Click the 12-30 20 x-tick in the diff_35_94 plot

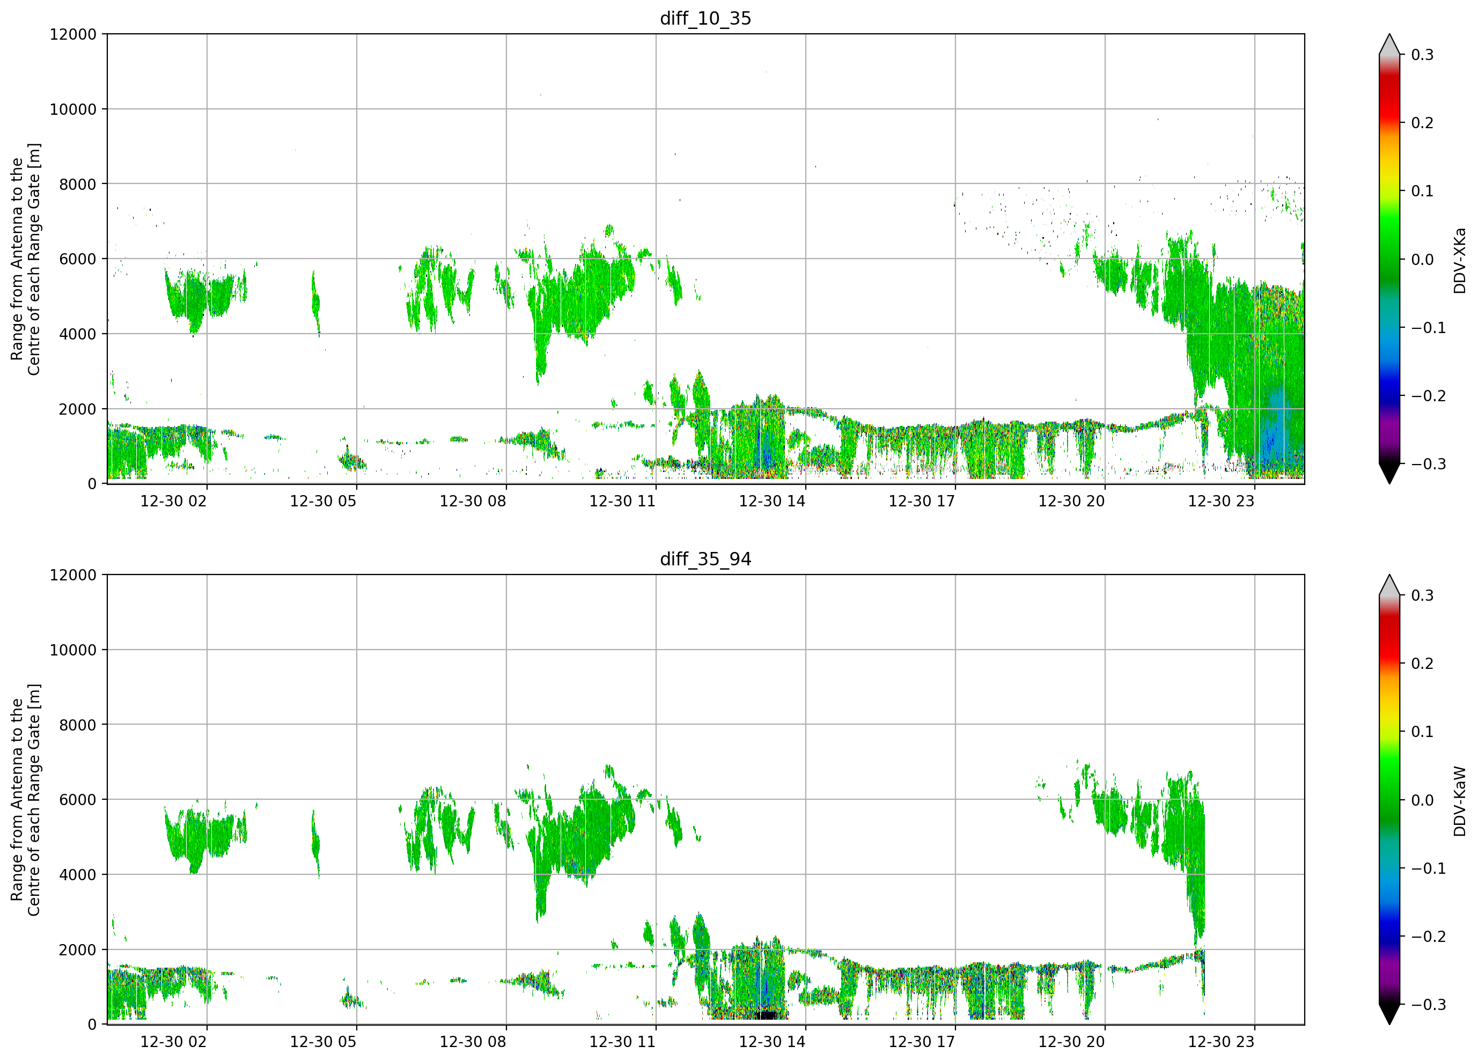click(1071, 1042)
